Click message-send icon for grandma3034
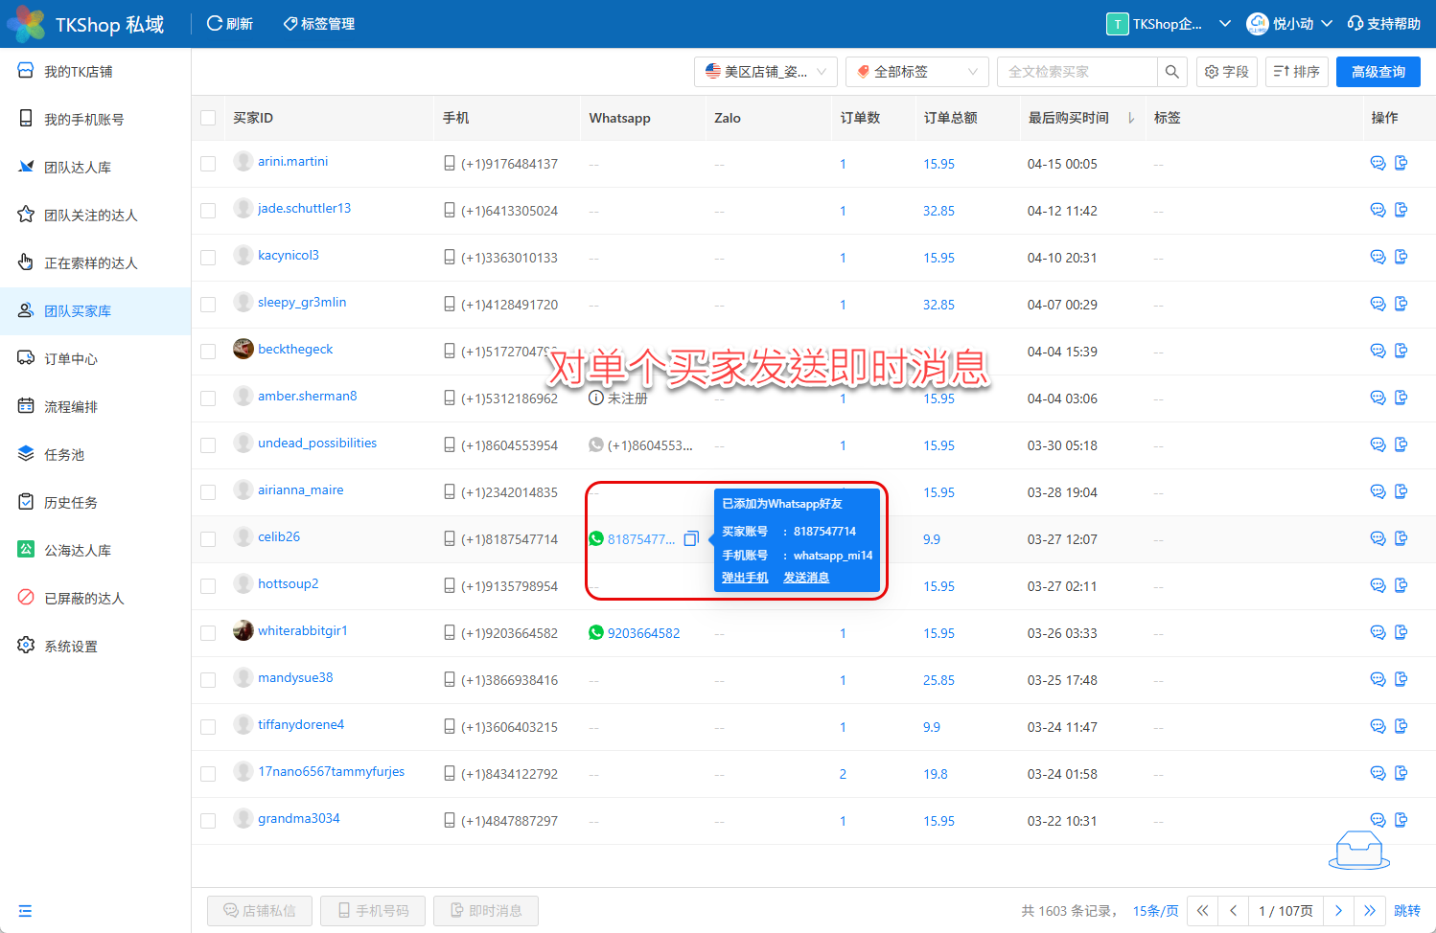 point(1401,820)
